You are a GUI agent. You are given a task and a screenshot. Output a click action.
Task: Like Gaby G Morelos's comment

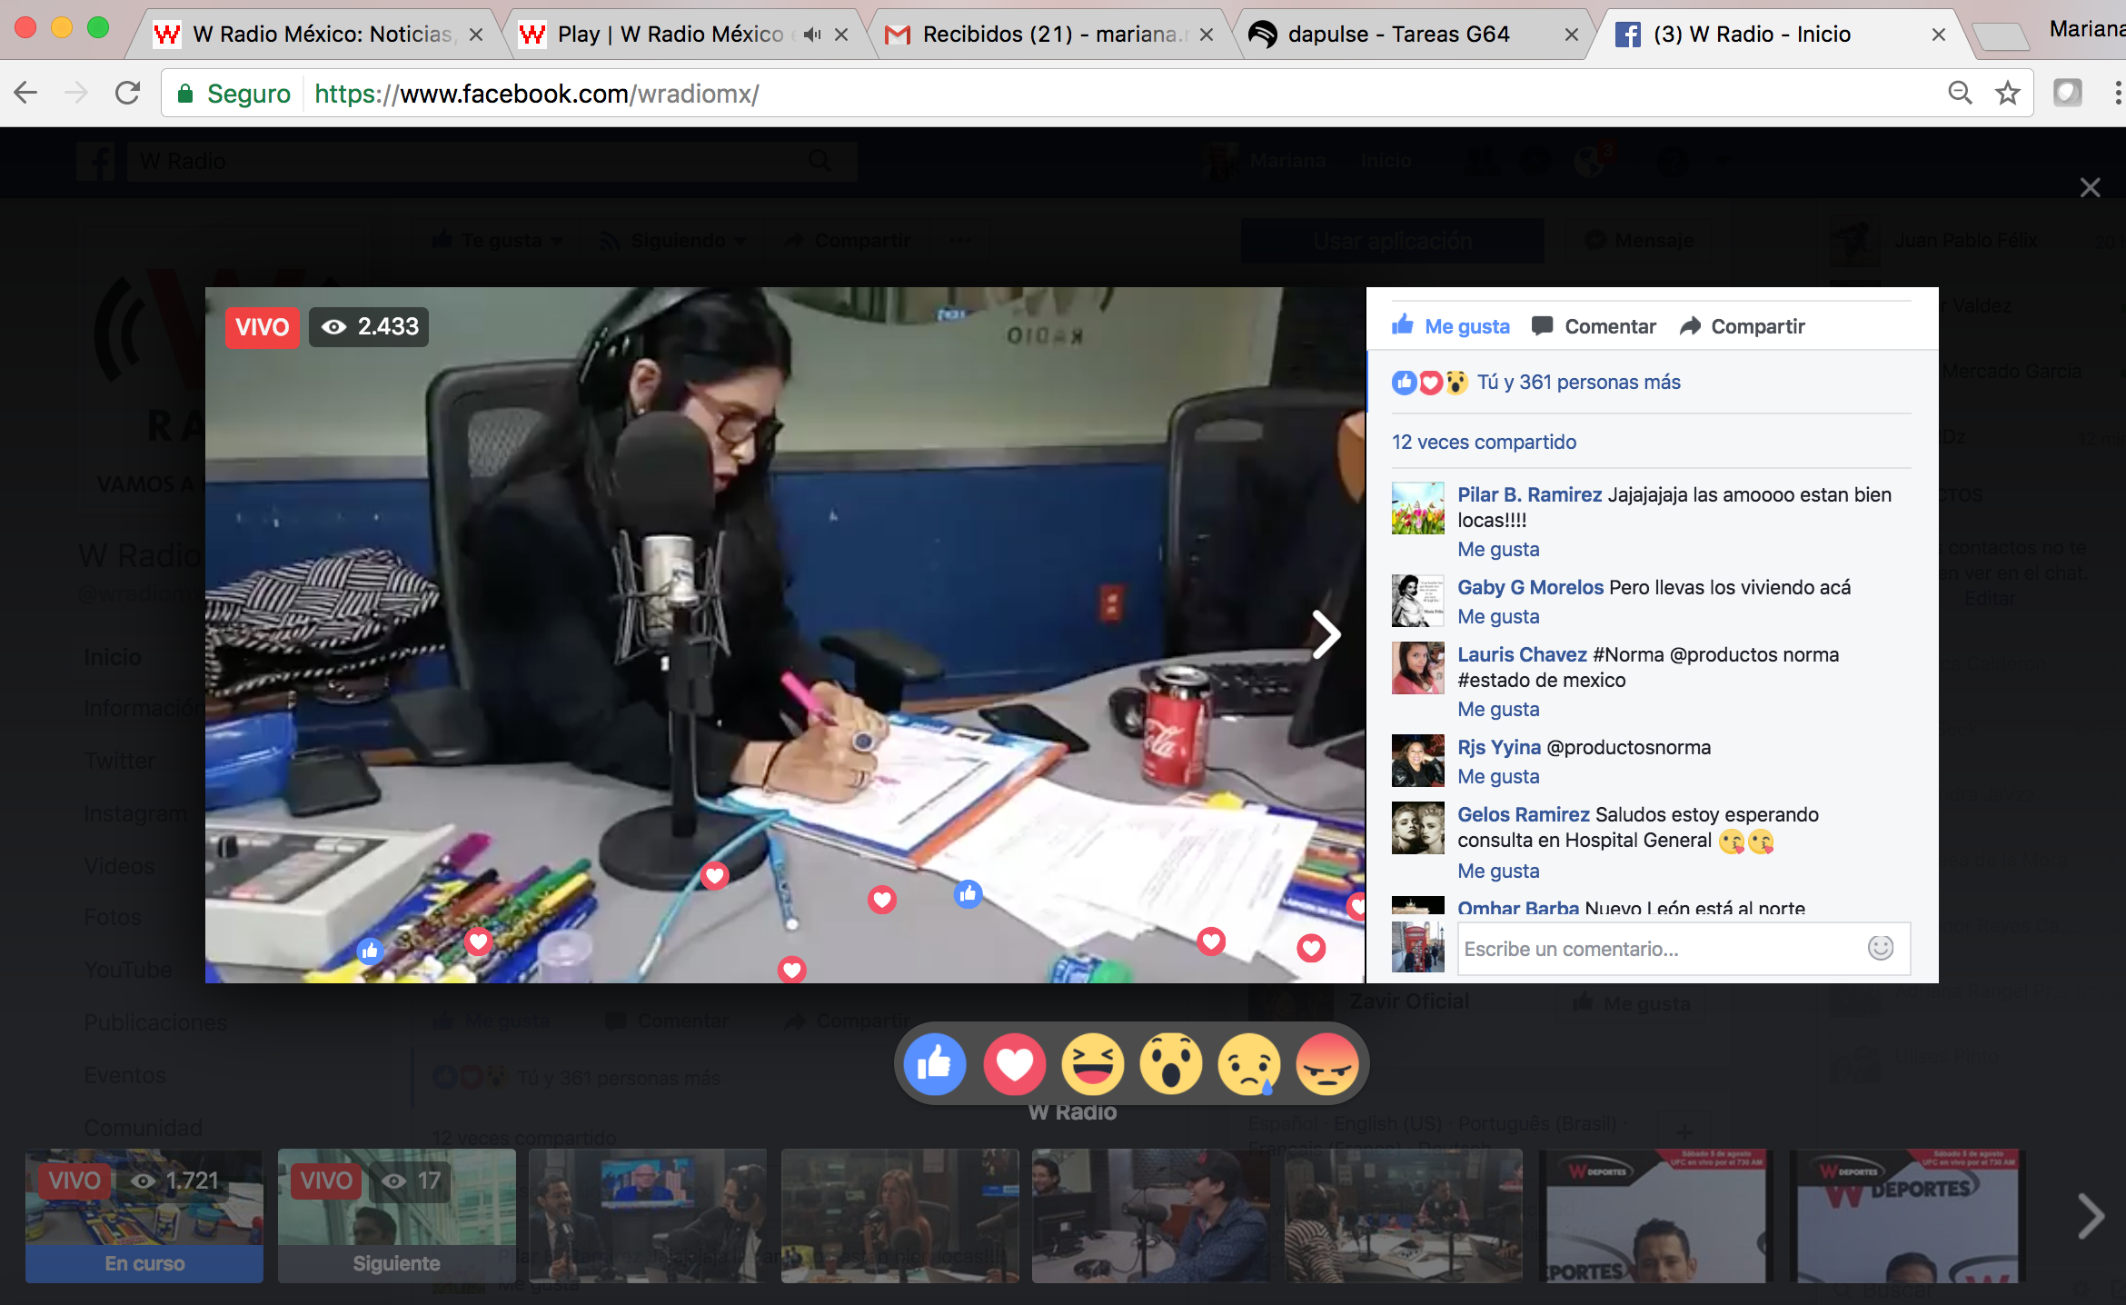click(1498, 616)
